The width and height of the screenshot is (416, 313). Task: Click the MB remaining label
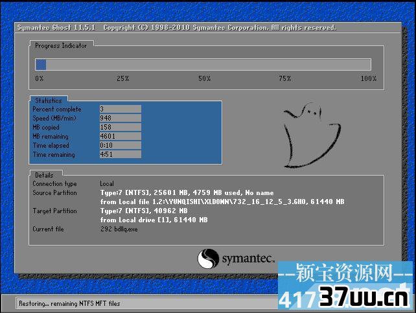pos(51,136)
